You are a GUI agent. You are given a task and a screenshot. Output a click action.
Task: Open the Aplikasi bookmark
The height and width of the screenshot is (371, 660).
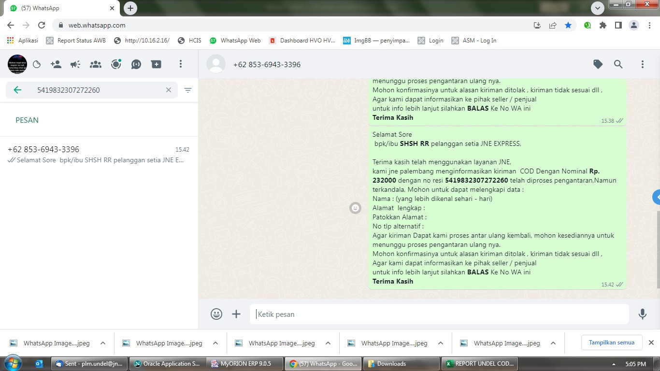coord(23,41)
